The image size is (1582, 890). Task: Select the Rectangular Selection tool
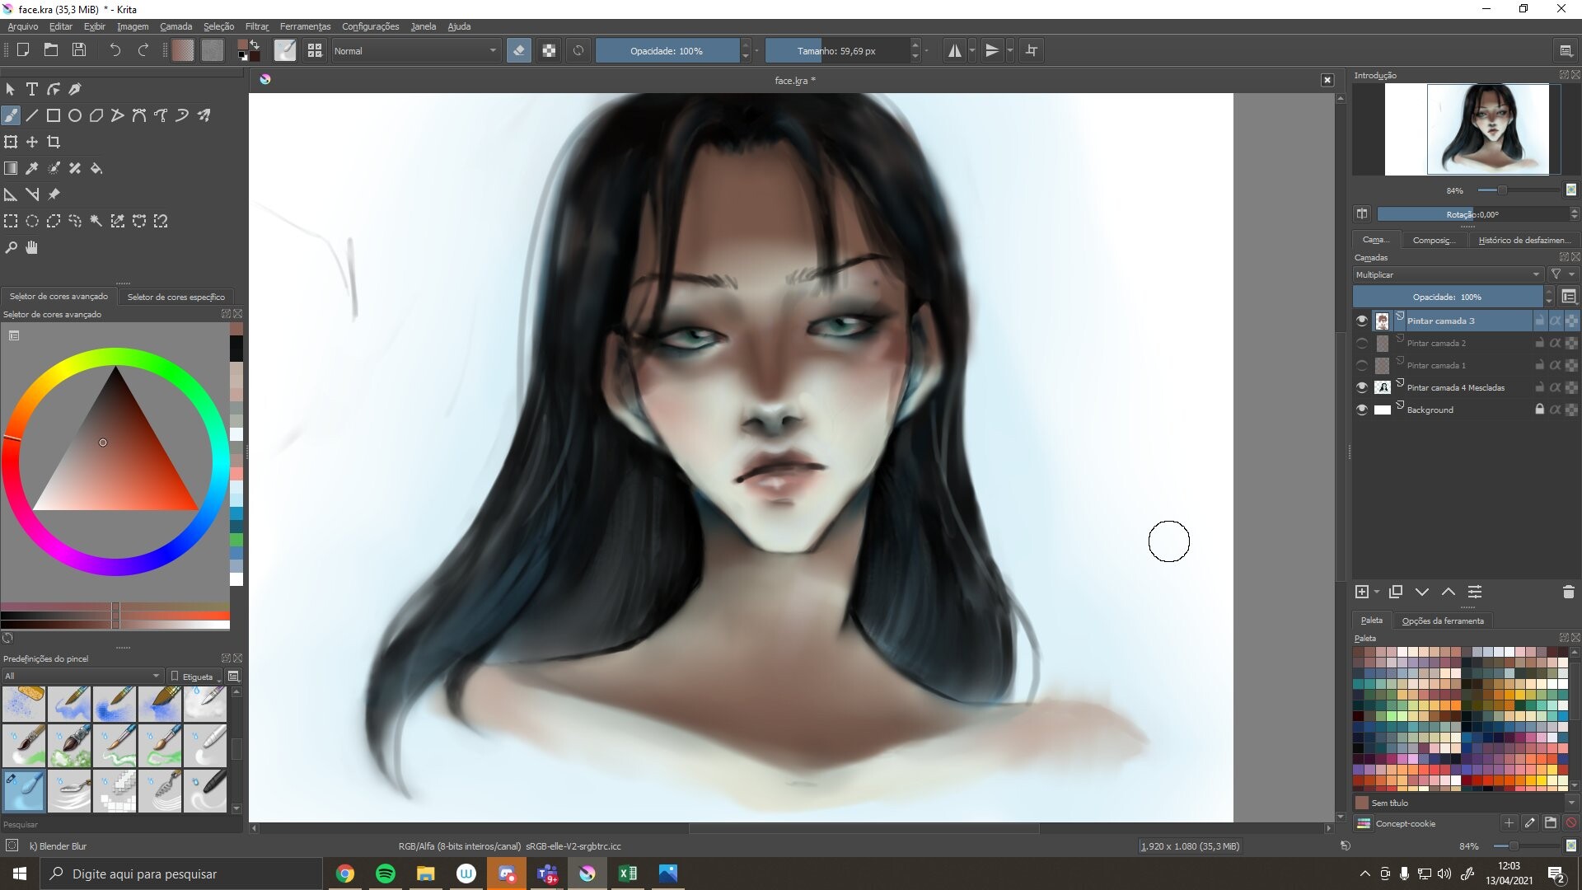pyautogui.click(x=11, y=221)
